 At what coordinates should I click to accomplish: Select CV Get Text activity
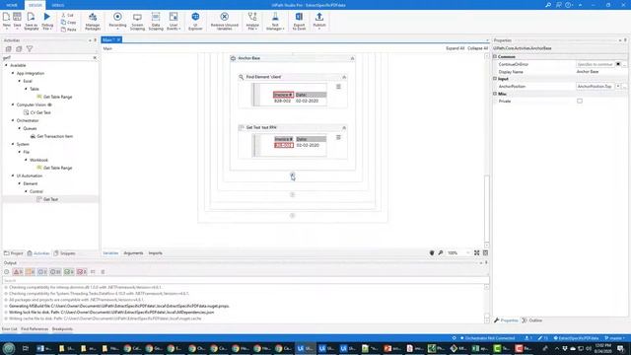(37, 112)
